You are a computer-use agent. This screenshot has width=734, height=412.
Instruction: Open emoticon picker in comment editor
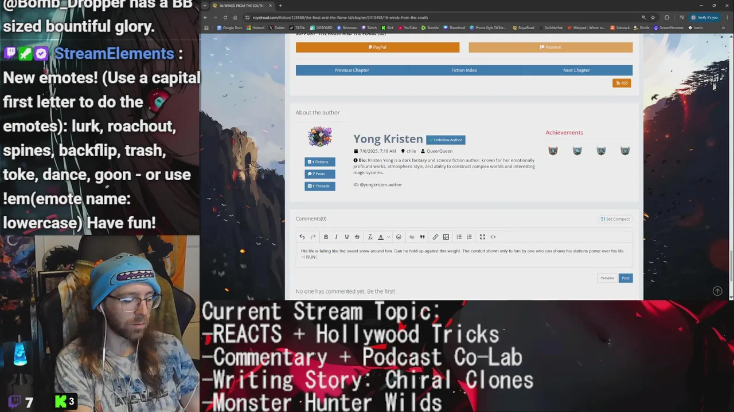[x=399, y=237]
